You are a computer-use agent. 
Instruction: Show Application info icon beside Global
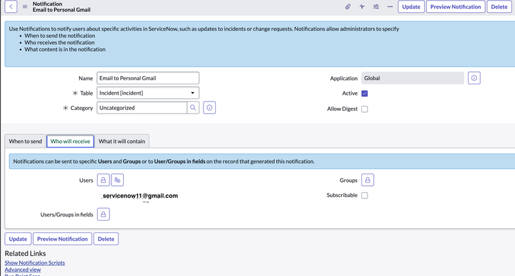tap(474, 78)
